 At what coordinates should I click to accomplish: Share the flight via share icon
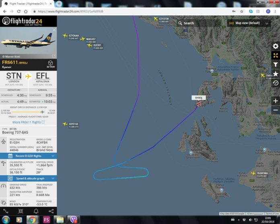51,211
